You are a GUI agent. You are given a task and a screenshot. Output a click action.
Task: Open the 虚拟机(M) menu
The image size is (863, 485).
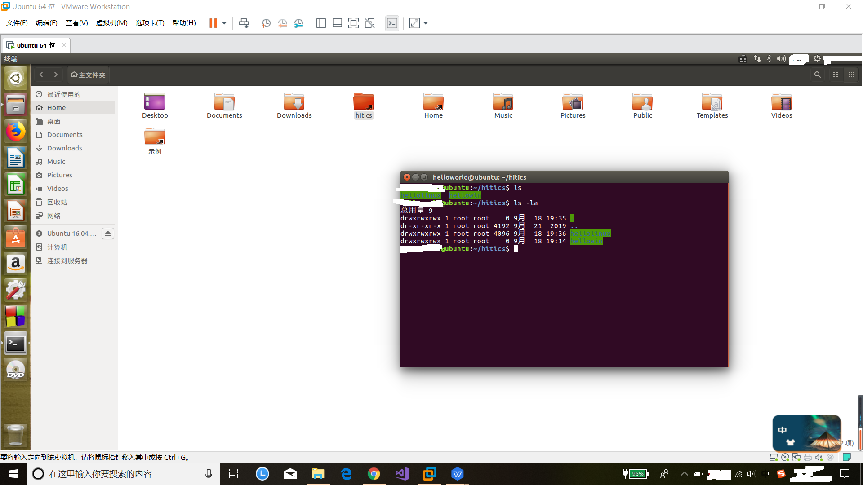[111, 23]
